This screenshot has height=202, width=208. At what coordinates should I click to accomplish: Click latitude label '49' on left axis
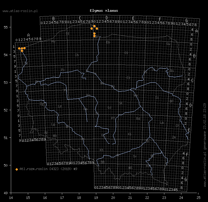pyautogui.click(x=6, y=193)
